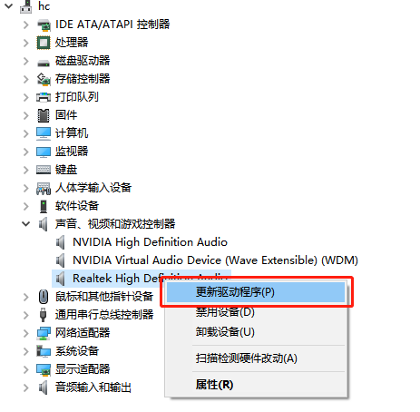Click the 打印队列 printer icon
This screenshot has width=420, height=412.
click(x=44, y=97)
